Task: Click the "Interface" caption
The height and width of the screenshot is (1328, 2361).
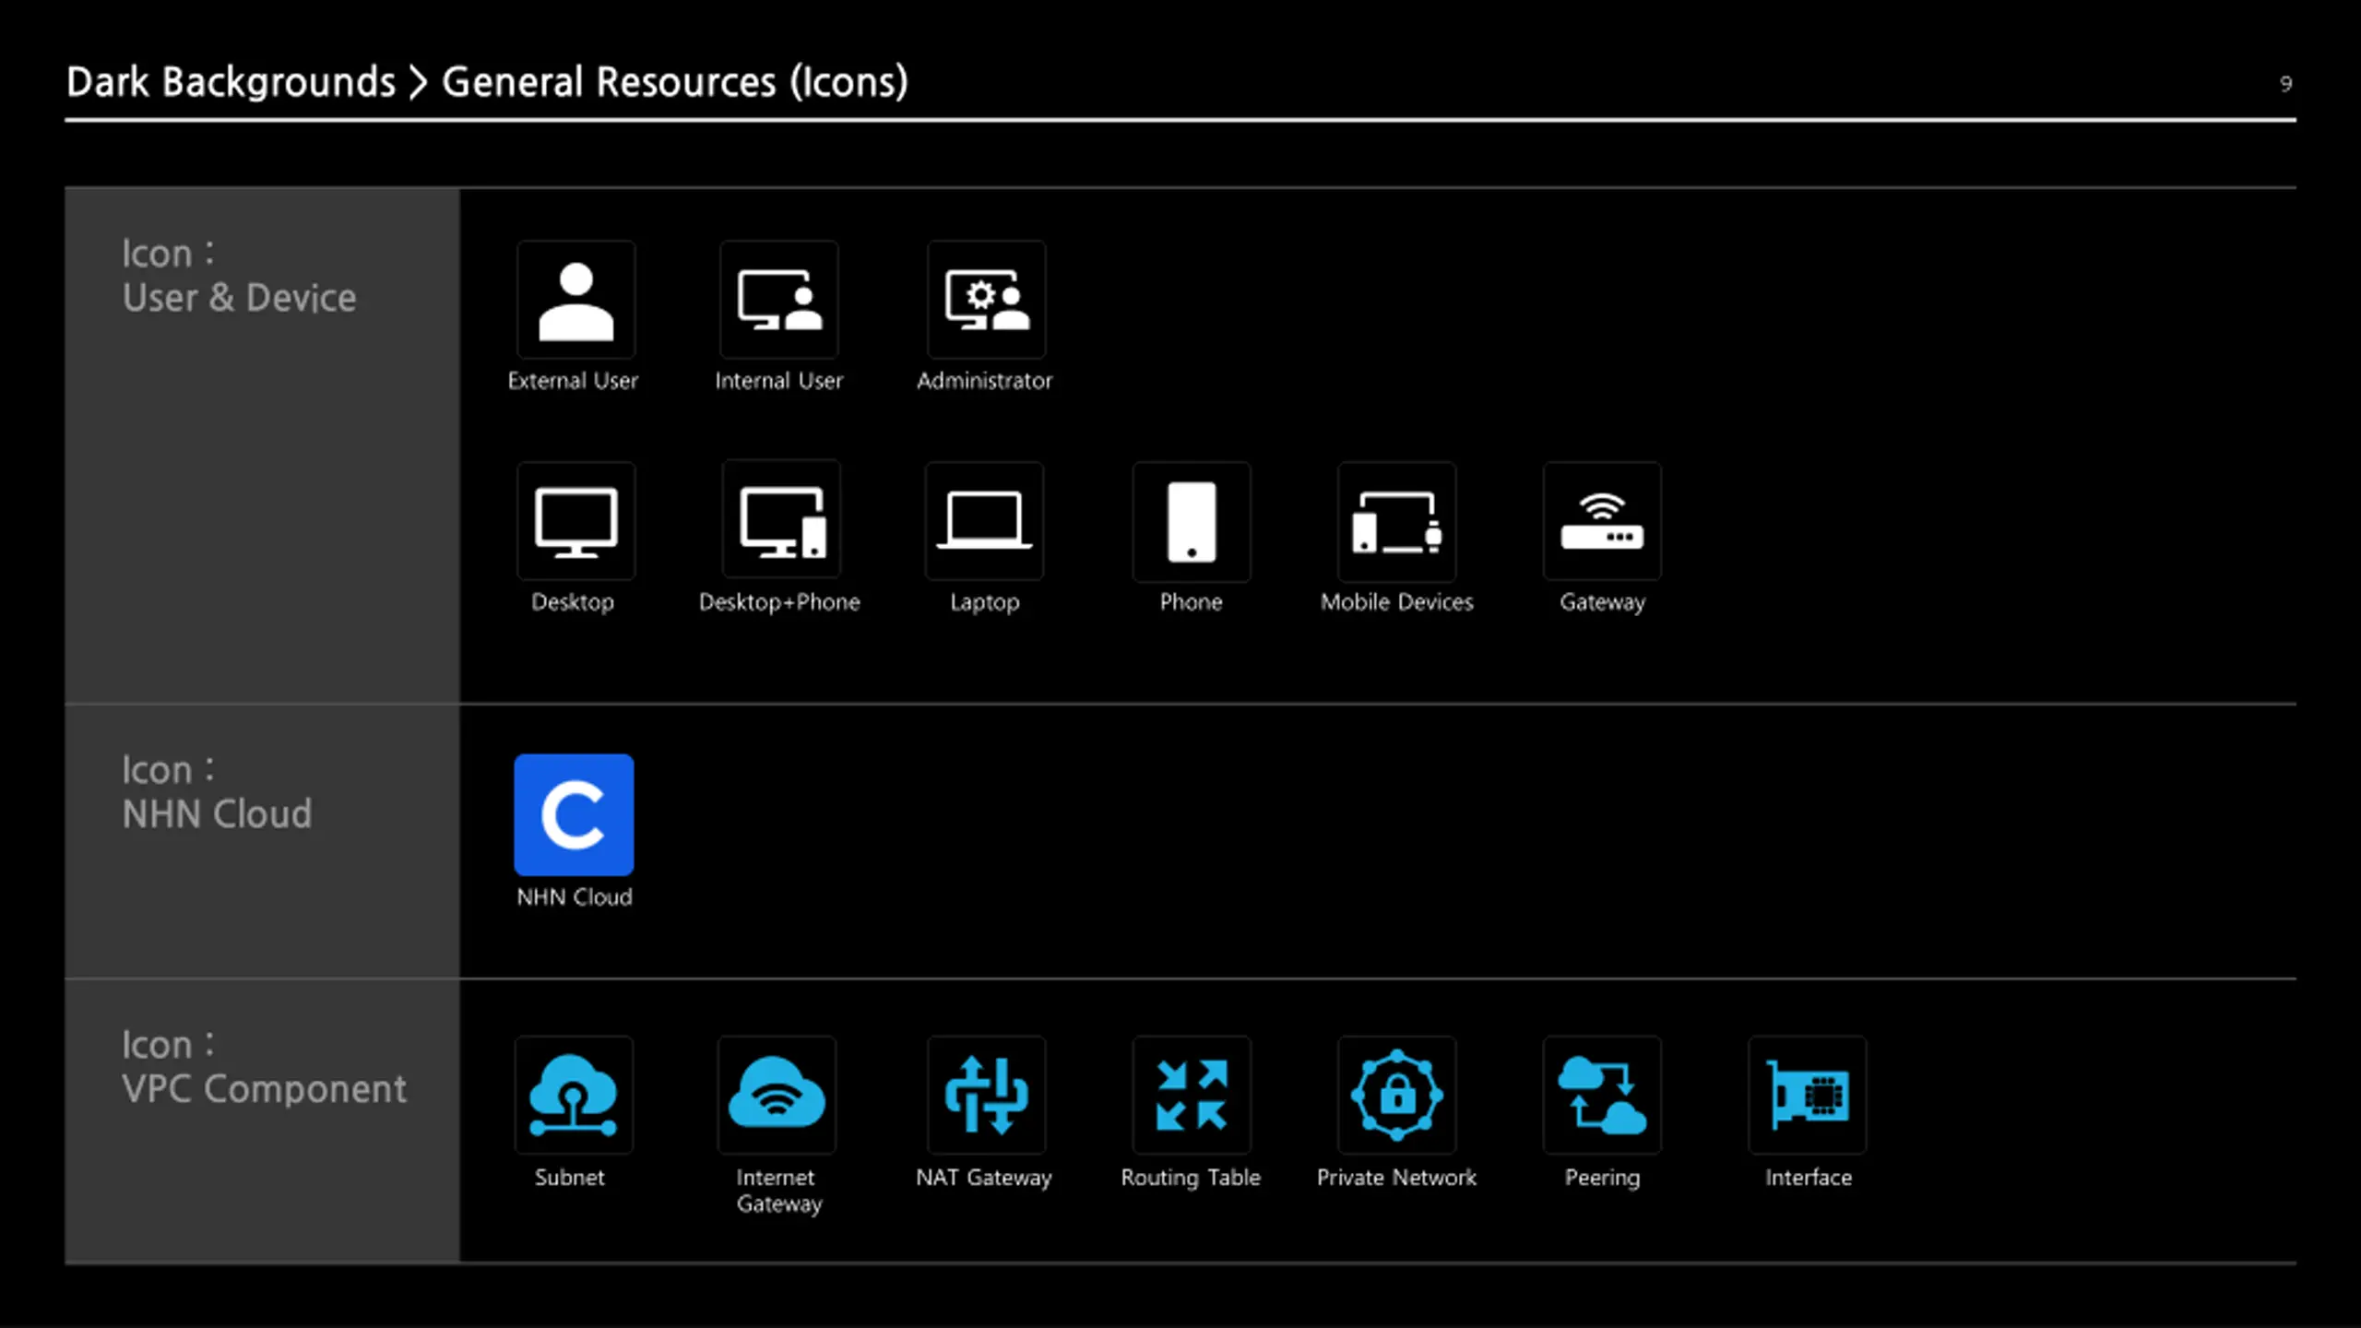Action: tap(1808, 1178)
